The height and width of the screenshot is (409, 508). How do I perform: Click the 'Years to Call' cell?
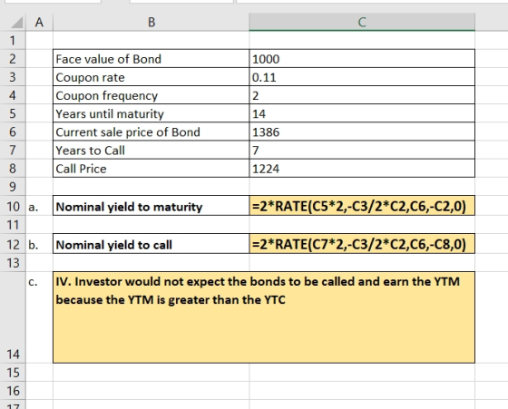pyautogui.click(x=151, y=150)
